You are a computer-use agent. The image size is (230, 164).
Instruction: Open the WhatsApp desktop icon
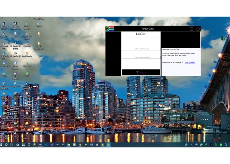[x=15, y=124]
